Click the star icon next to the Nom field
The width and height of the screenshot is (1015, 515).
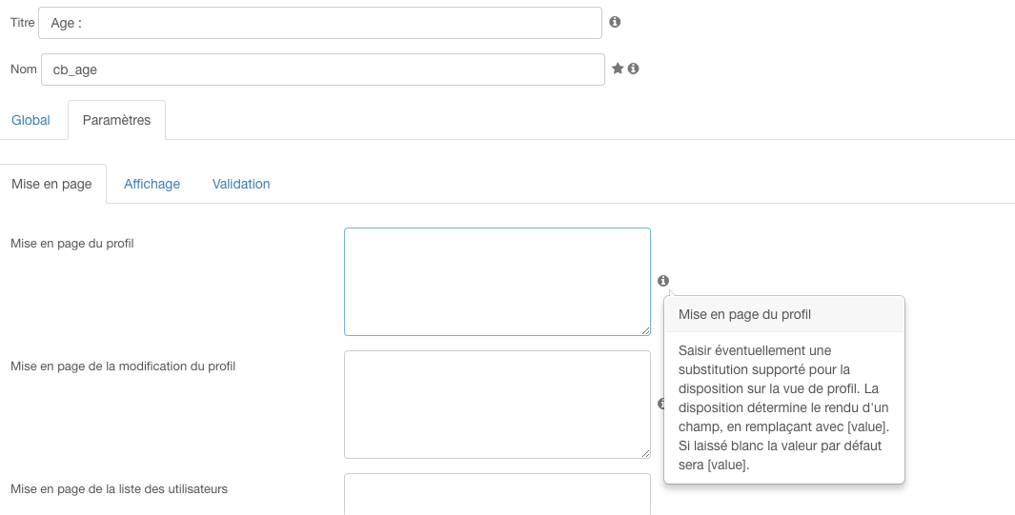618,69
